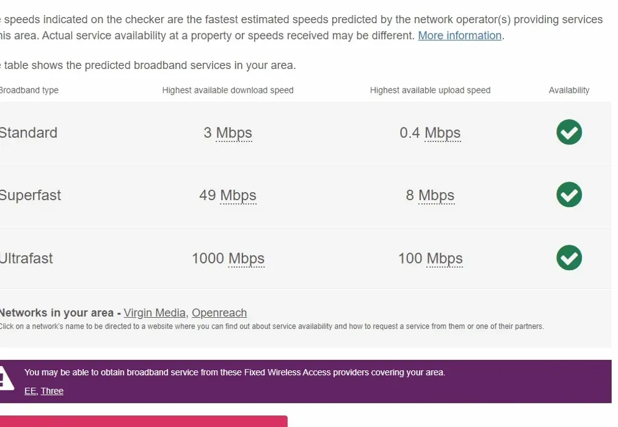Click the Broadband type column header
The width and height of the screenshot is (618, 427).
29,90
